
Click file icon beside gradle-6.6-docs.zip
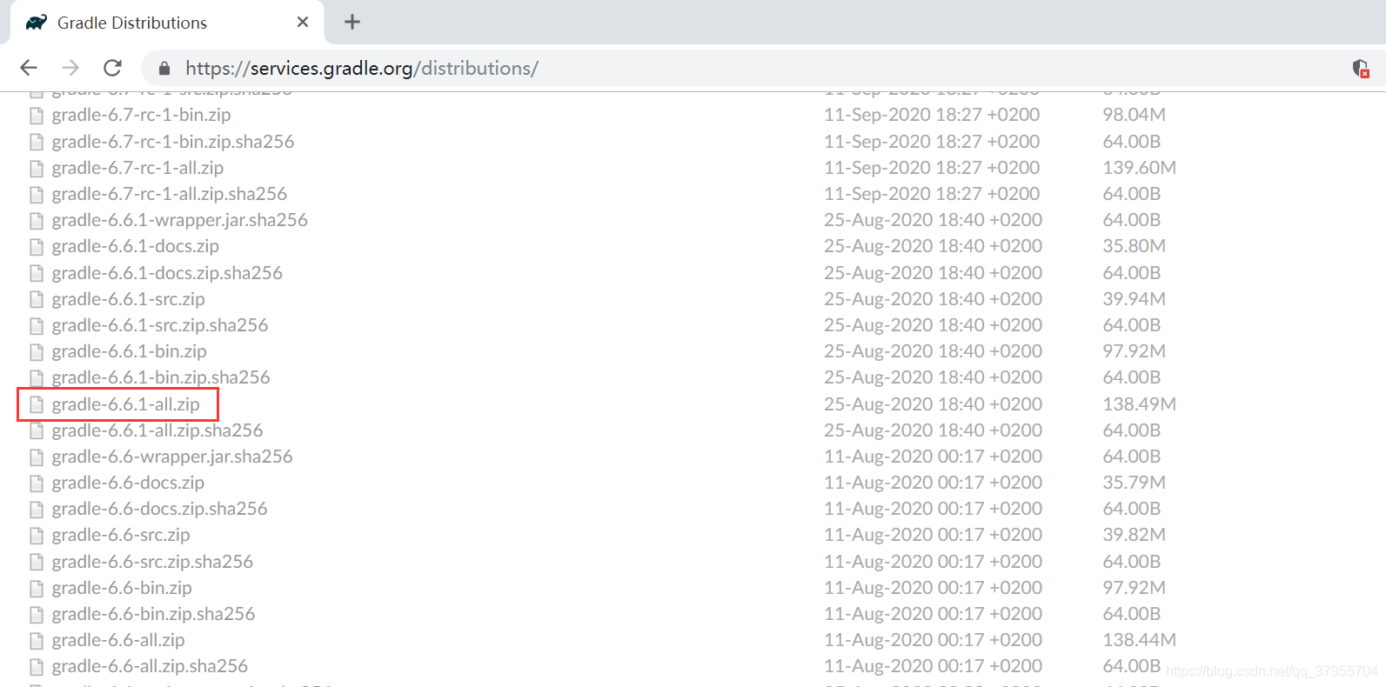pyautogui.click(x=37, y=483)
